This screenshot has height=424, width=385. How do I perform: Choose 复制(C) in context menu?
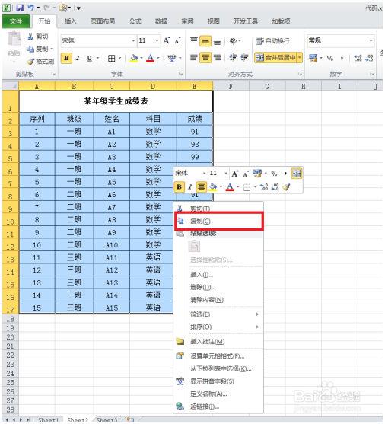(x=219, y=222)
